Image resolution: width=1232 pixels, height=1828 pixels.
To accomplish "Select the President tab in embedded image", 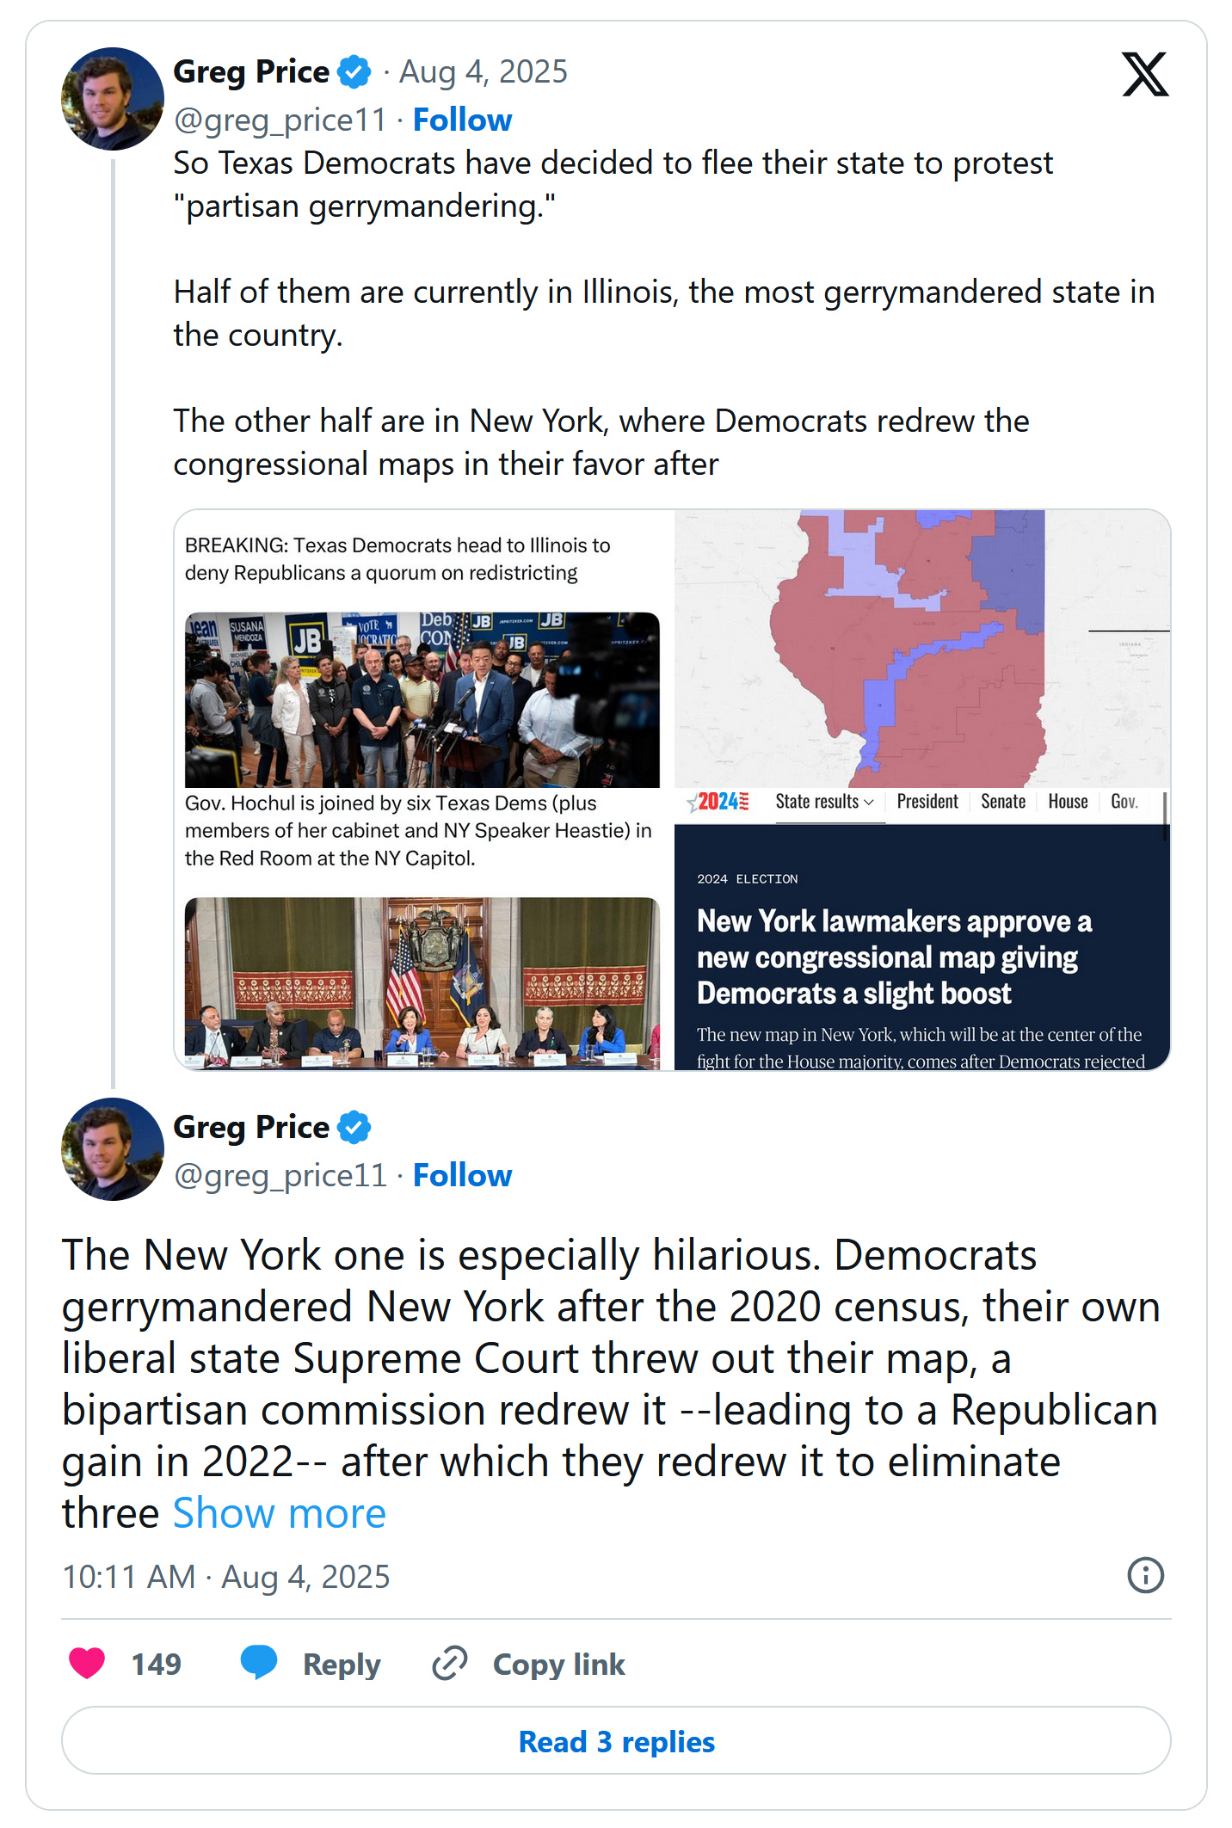I will click(x=927, y=802).
